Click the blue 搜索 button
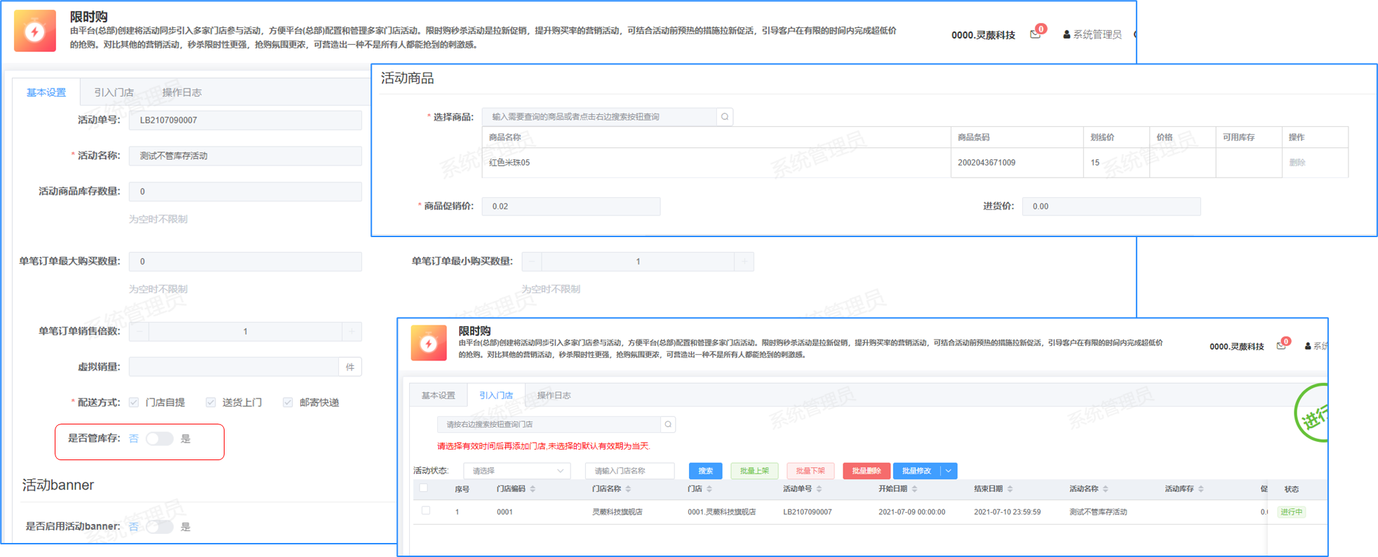The width and height of the screenshot is (1378, 557). pyautogui.click(x=705, y=471)
